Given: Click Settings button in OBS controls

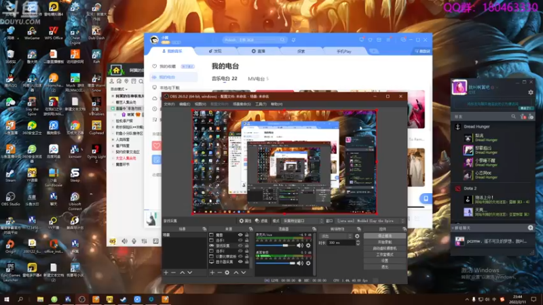Looking at the screenshot, I should pyautogui.click(x=385, y=261).
